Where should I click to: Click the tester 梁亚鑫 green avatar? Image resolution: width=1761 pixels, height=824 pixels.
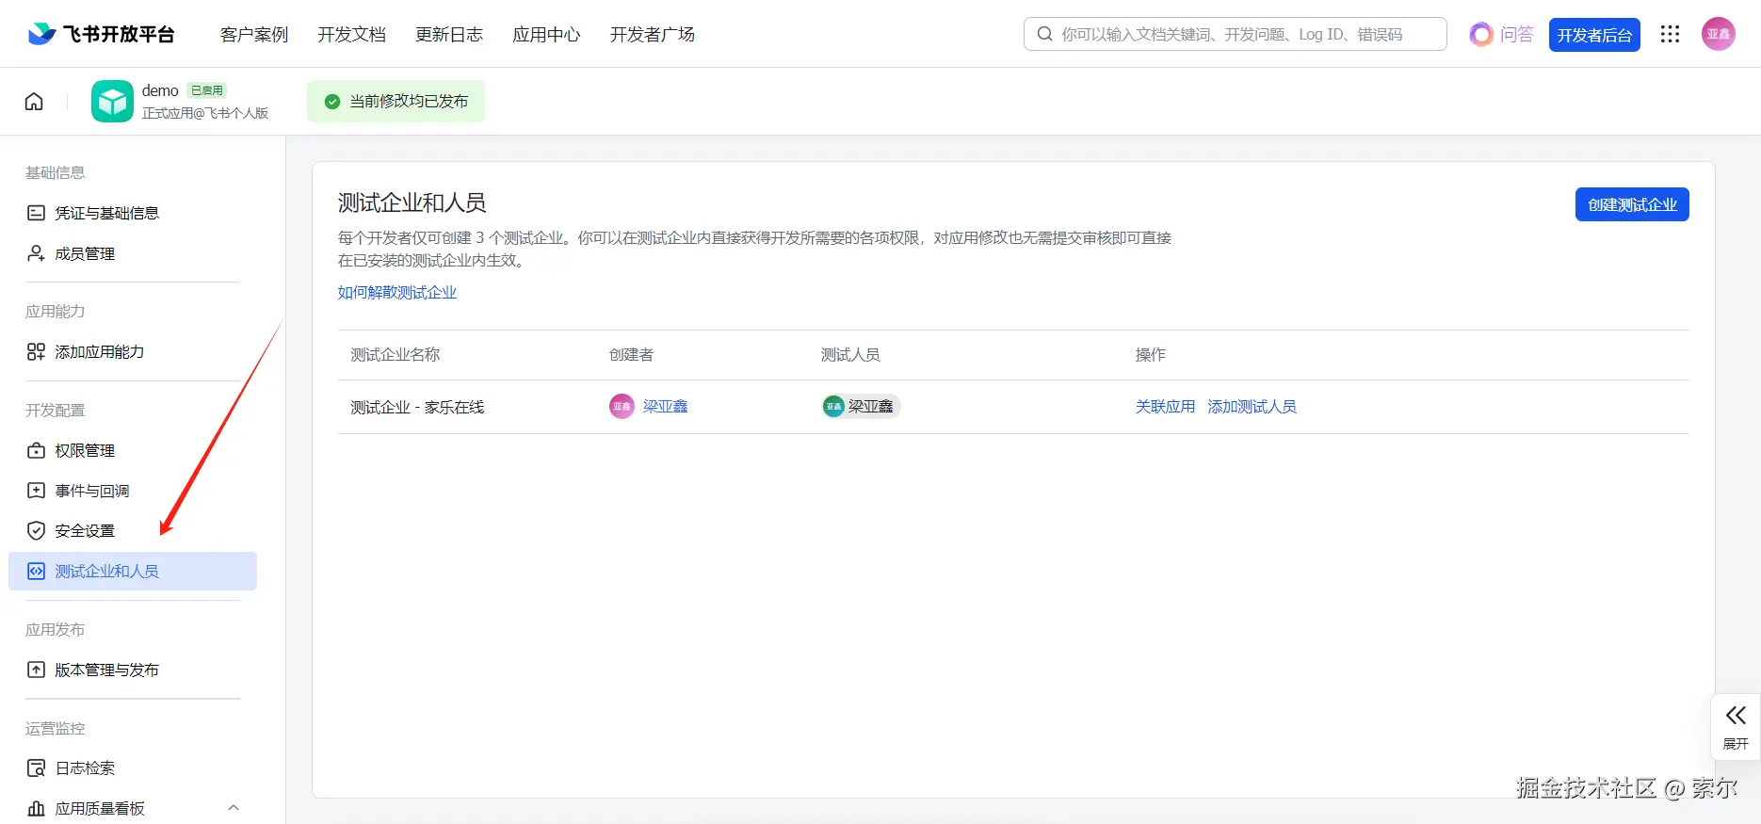coord(833,406)
